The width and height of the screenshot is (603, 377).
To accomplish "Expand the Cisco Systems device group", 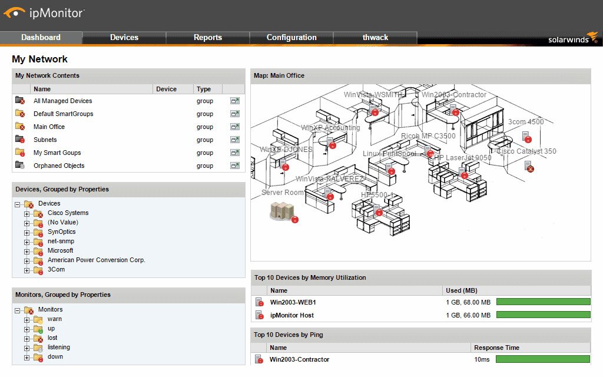I will [x=26, y=213].
